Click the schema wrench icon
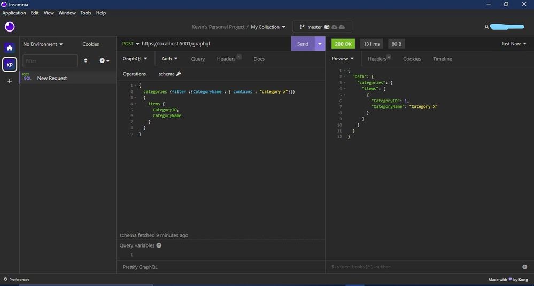The height and width of the screenshot is (286, 534). [179, 74]
